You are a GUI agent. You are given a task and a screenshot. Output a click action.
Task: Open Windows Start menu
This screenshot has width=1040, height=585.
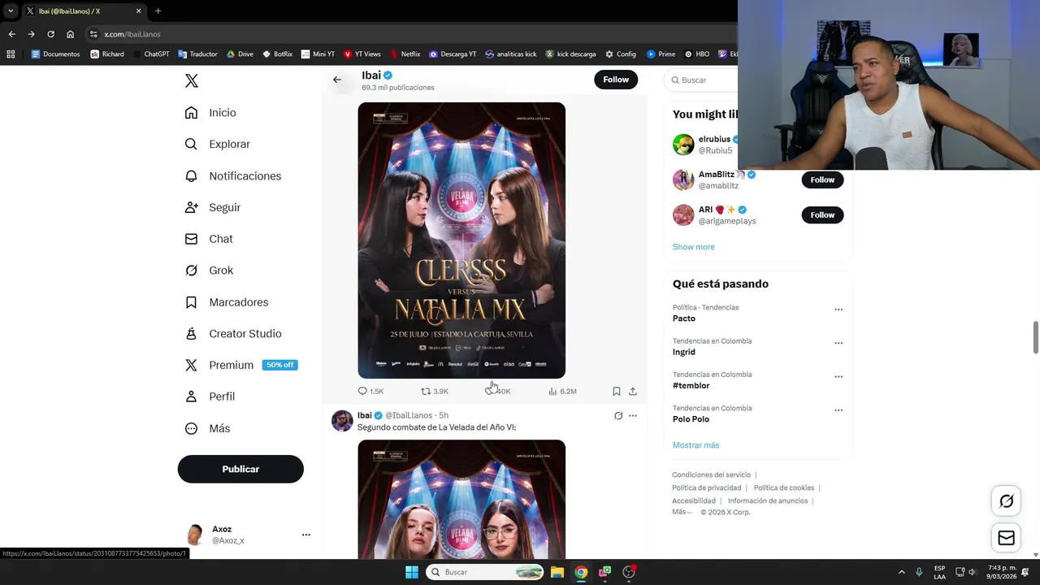pos(412,572)
